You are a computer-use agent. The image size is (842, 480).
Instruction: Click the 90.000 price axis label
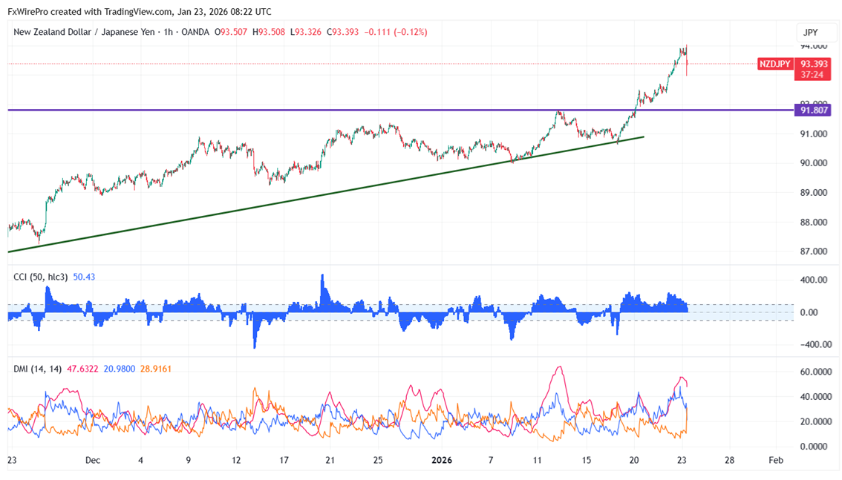(814, 163)
